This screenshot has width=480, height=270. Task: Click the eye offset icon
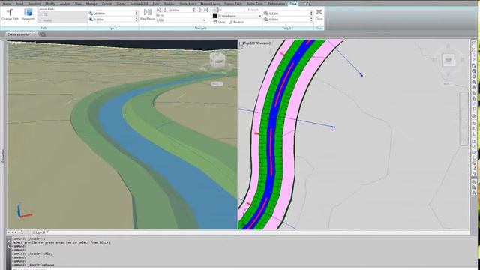coord(91,13)
